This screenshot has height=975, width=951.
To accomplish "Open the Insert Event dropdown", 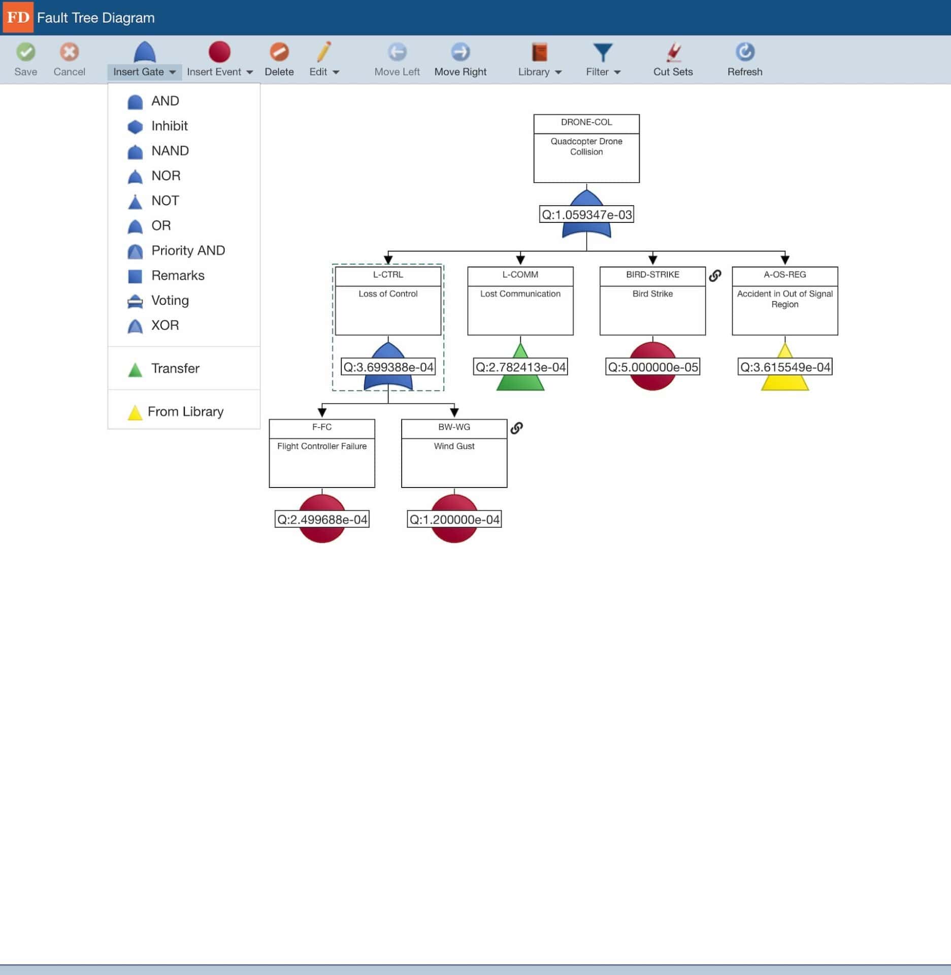I will (218, 72).
